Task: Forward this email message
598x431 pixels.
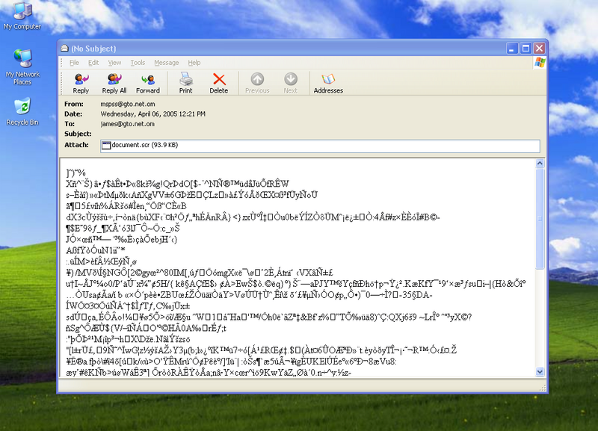Action: pyautogui.click(x=148, y=83)
